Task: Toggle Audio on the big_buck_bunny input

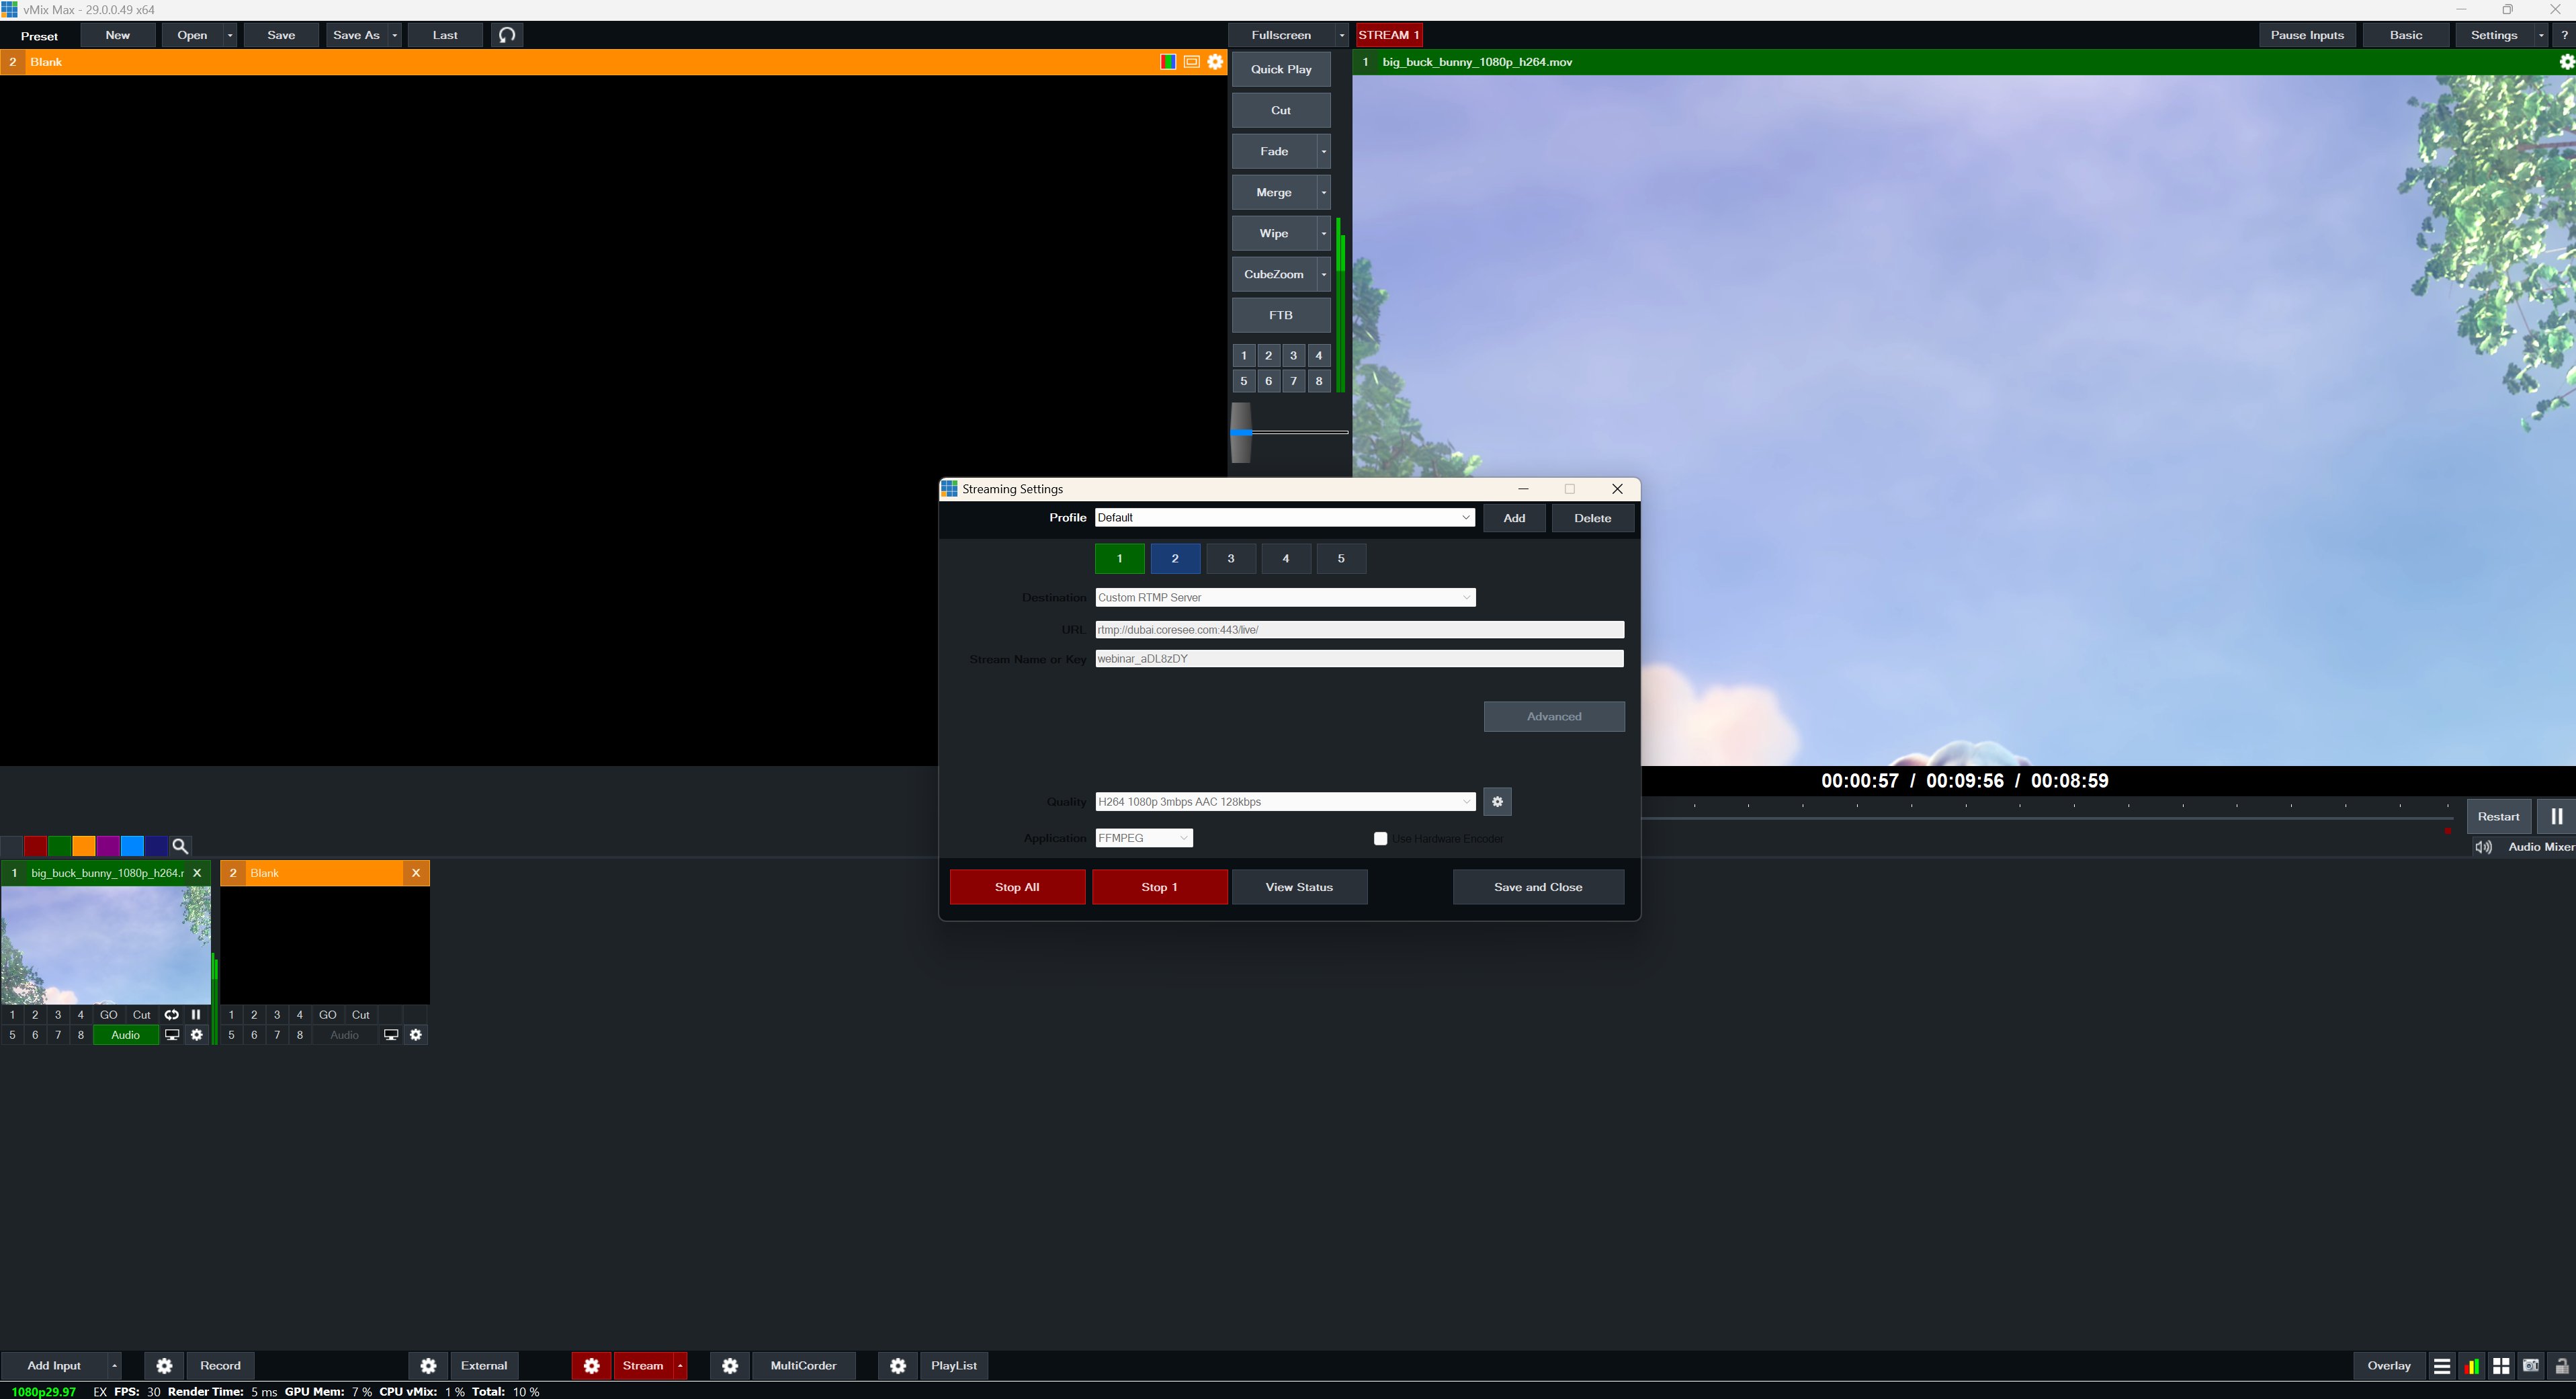Action: [x=126, y=1035]
